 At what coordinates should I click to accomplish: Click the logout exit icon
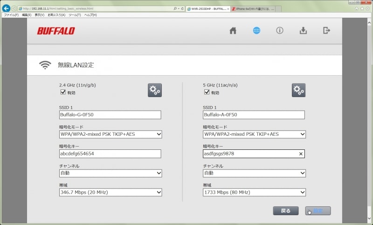tap(326, 31)
